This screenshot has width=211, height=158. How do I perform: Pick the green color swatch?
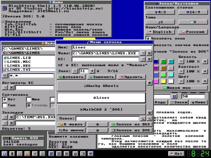(164, 61)
